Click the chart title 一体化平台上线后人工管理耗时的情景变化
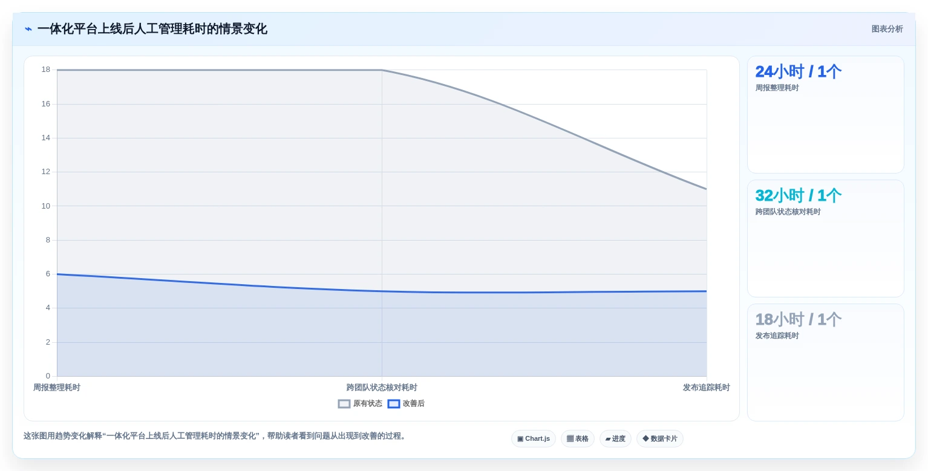928x471 pixels. tap(152, 29)
